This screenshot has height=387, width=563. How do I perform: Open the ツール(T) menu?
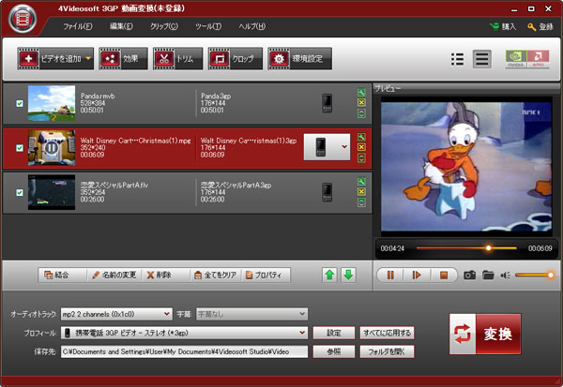click(x=208, y=26)
